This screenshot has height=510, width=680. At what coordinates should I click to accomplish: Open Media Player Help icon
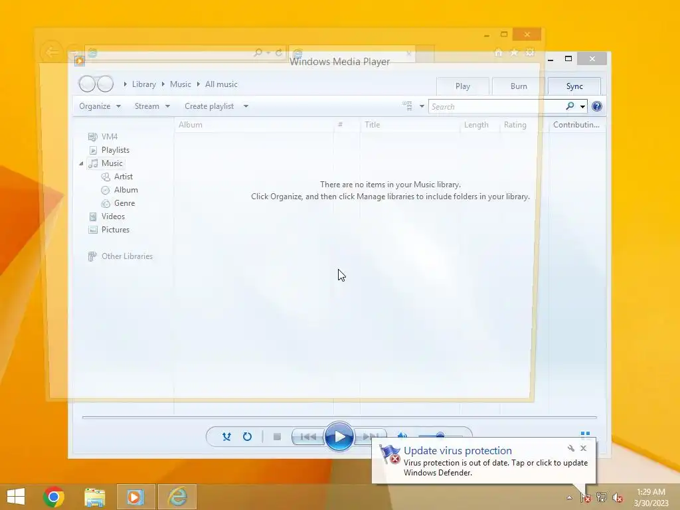[597, 106]
